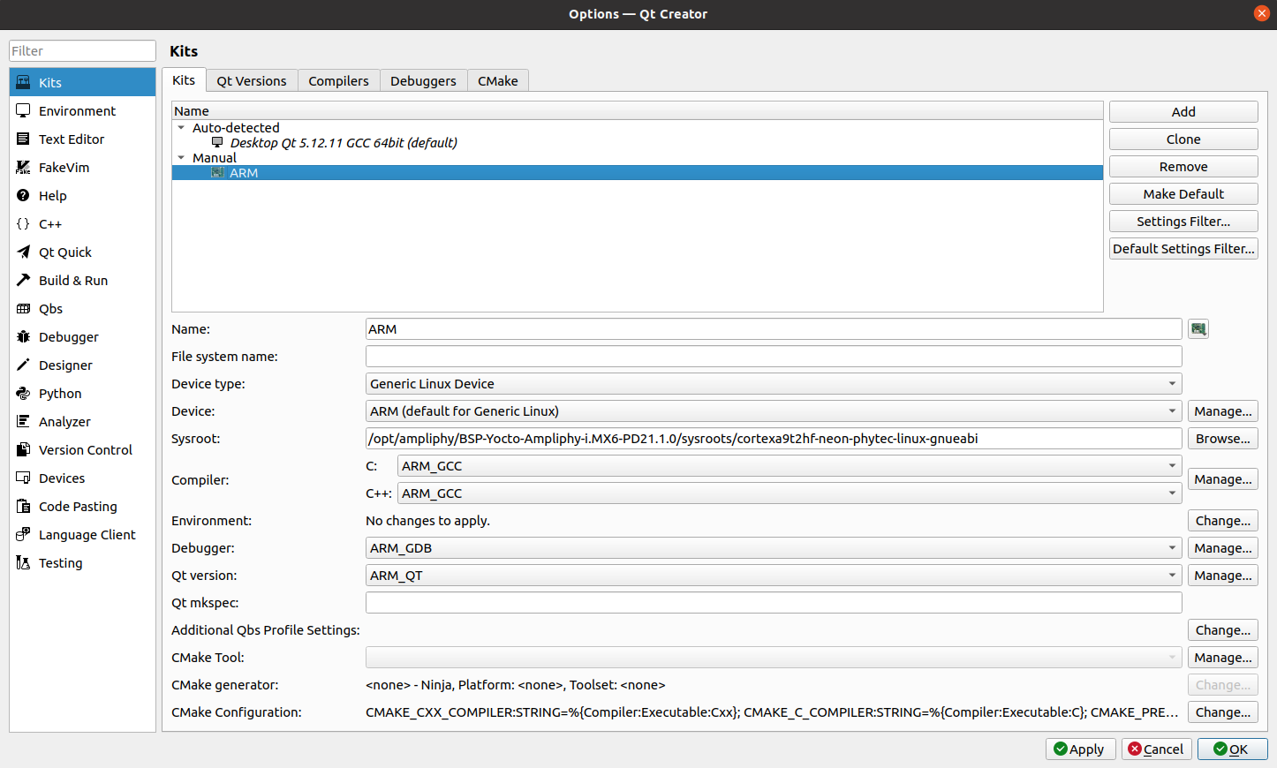Click the Qt mkspec input field
1277x768 pixels.
[x=774, y=603]
